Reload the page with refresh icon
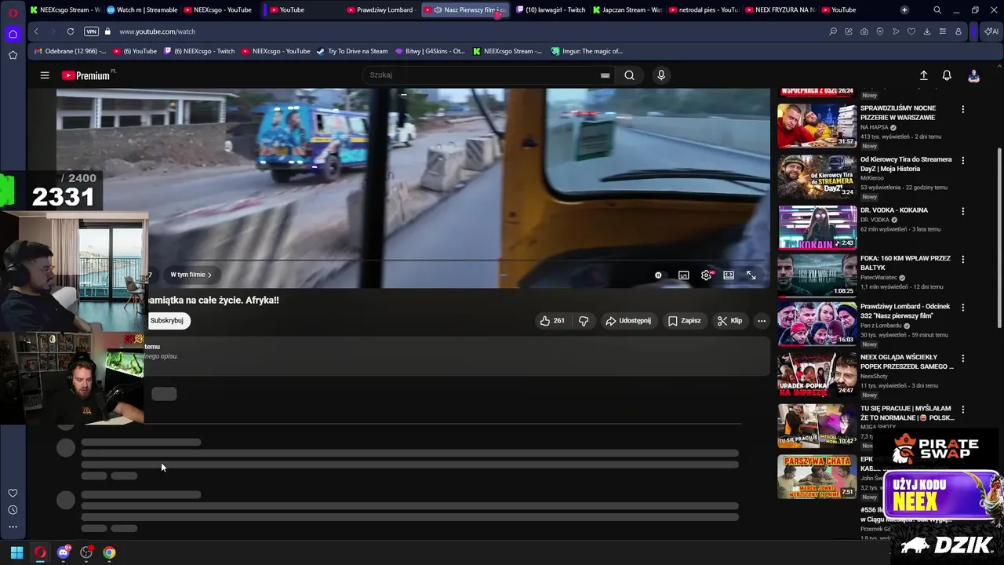This screenshot has height=565, width=1004. pyautogui.click(x=71, y=31)
